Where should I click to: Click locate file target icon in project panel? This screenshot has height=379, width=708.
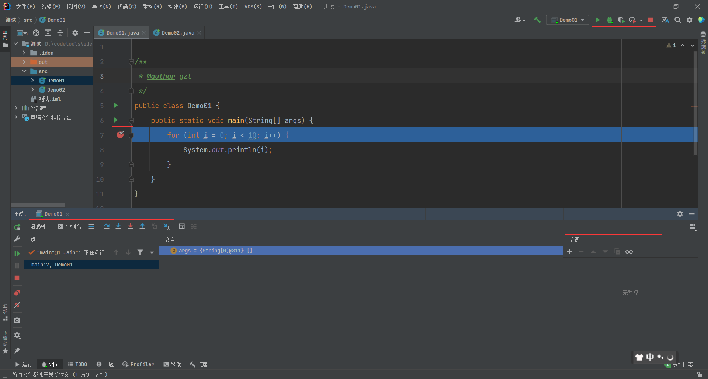[x=36, y=33]
